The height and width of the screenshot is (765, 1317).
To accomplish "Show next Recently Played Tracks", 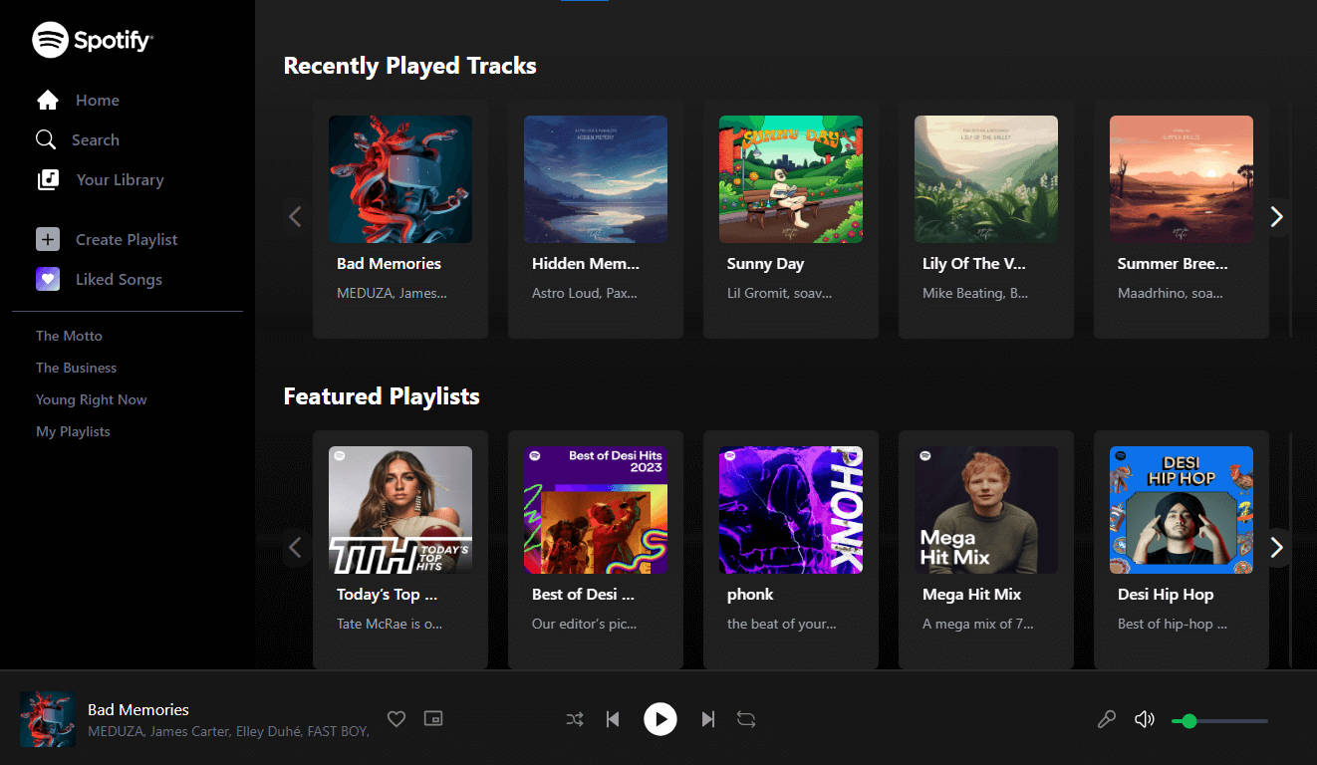I will pyautogui.click(x=1276, y=216).
